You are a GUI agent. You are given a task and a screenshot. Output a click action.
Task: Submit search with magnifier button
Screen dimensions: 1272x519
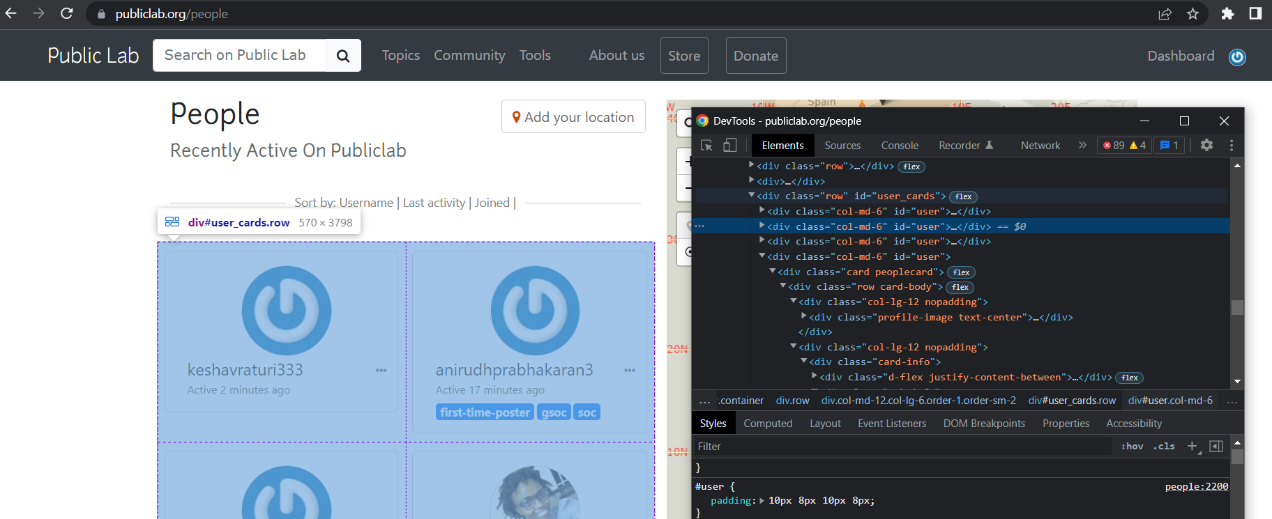point(343,56)
